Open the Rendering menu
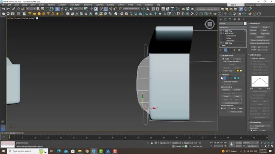The height and width of the screenshot is (154, 275). point(88,5)
